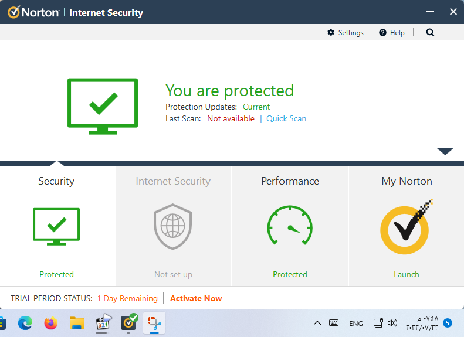Open Firefox from taskbar

[51, 323]
